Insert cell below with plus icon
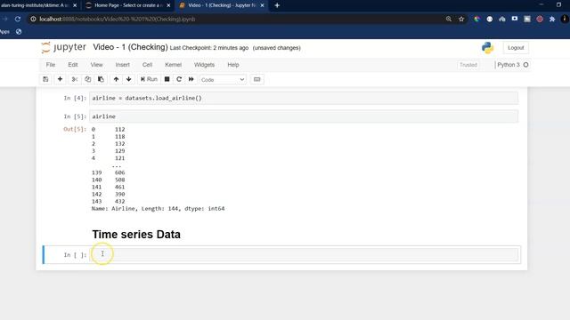 tap(60, 79)
